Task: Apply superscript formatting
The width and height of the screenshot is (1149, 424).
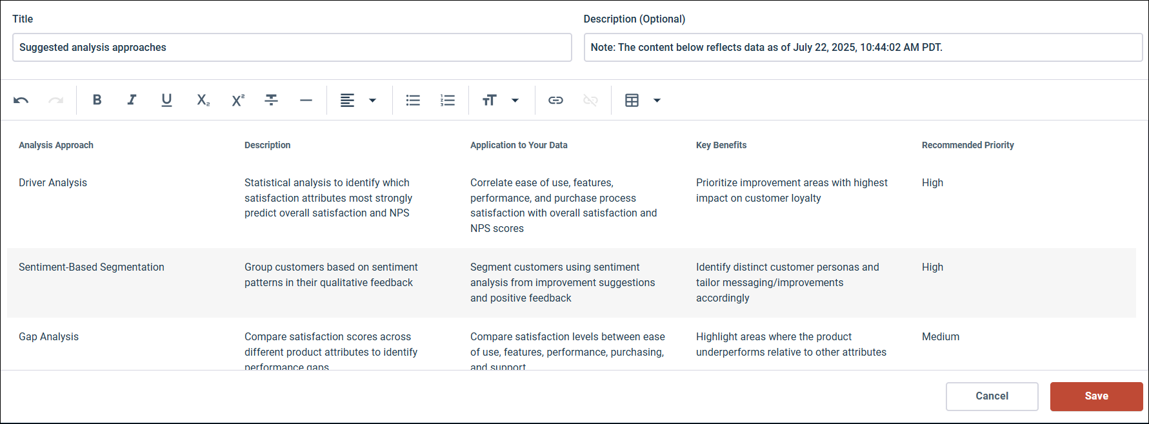Action: coord(238,100)
